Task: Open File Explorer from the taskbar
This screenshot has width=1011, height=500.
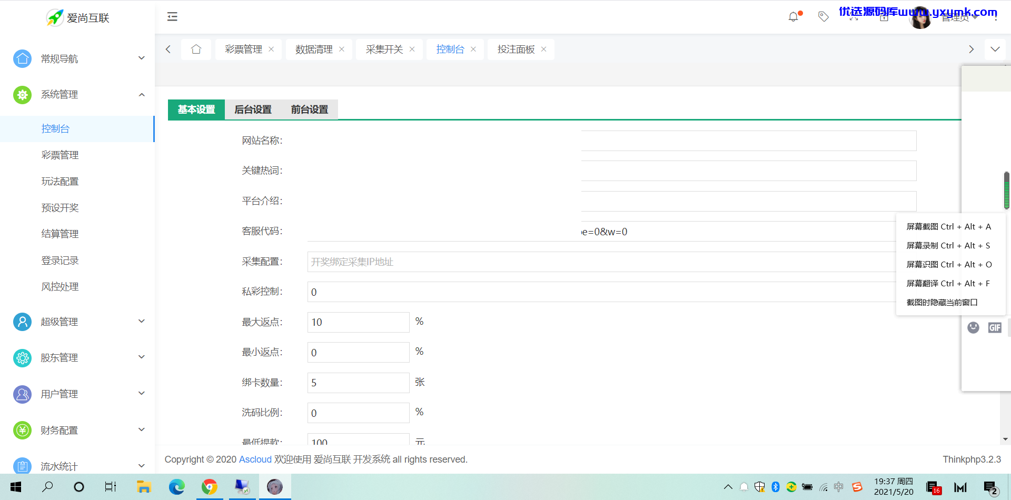Action: coord(144,487)
